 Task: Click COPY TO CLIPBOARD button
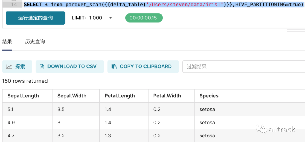point(143,67)
